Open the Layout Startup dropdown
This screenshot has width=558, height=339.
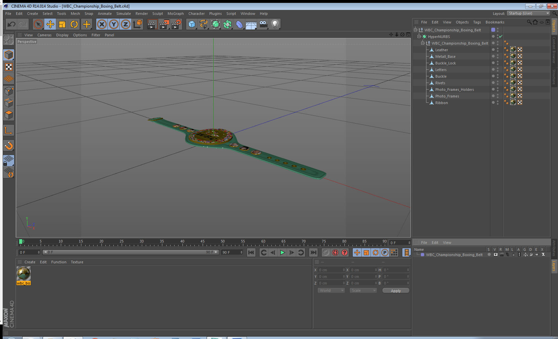tap(528, 13)
